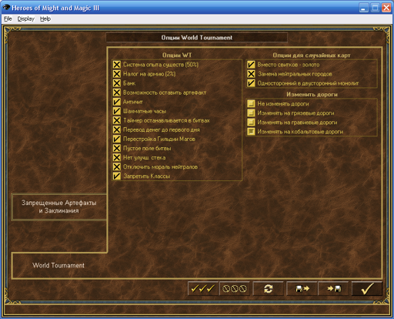Viewport: 394px width, 319px height.
Task: Click the save settings disk-arrow button
Action: [302, 289]
